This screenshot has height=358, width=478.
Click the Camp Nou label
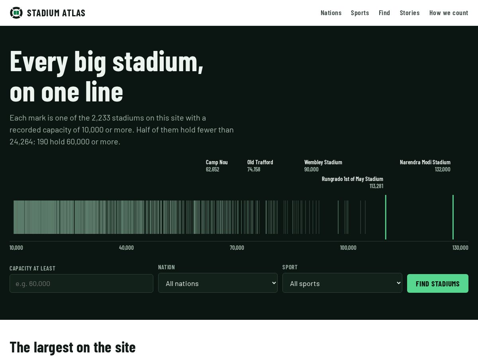pyautogui.click(x=217, y=162)
